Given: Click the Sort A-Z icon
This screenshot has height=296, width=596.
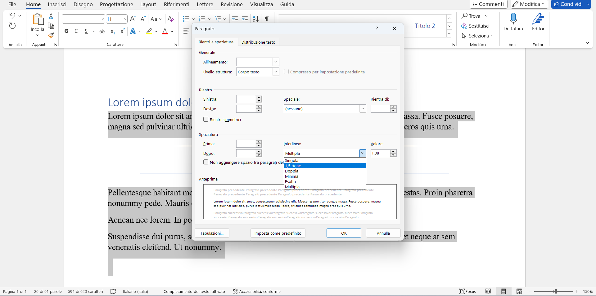Looking at the screenshot, I should point(255,19).
